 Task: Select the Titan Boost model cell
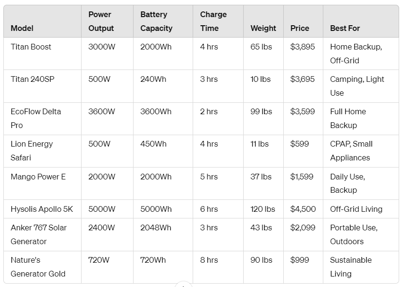pyautogui.click(x=31, y=47)
